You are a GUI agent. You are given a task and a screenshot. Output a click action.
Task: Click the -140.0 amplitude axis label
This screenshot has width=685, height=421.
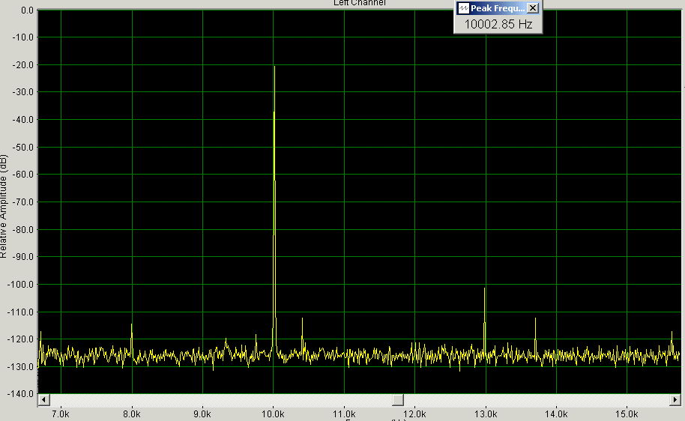click(x=18, y=394)
